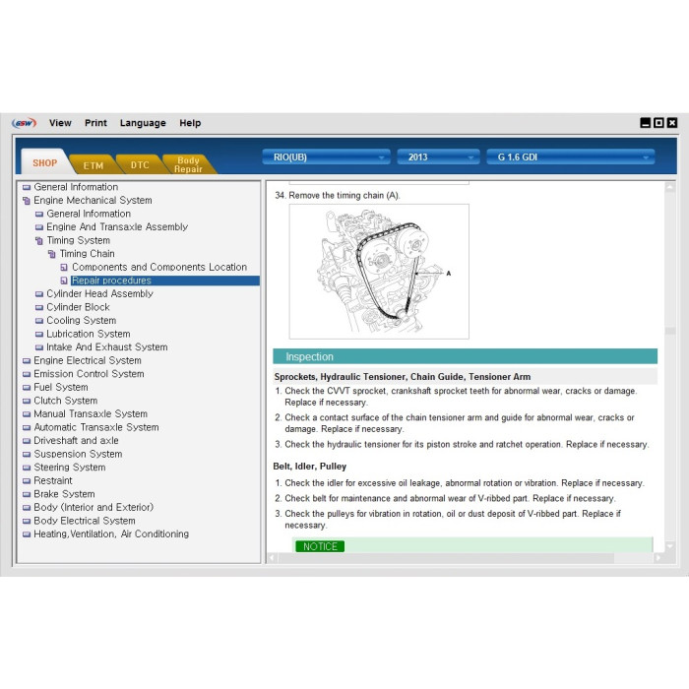Click book icon beside Clutch System
This screenshot has height=689, width=689.
click(x=27, y=401)
